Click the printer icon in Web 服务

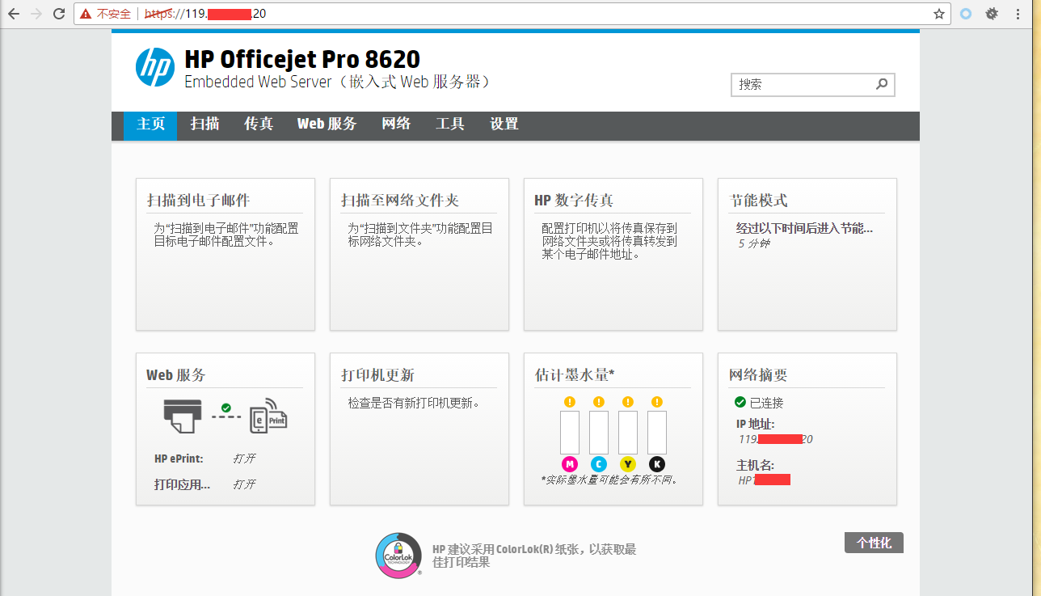(x=183, y=416)
